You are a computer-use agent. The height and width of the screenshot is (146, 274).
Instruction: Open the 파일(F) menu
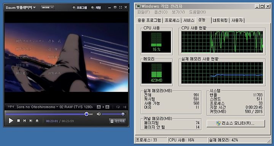[143, 12]
